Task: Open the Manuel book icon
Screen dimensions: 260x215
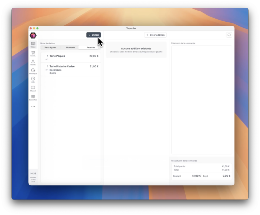Action: click(x=33, y=88)
